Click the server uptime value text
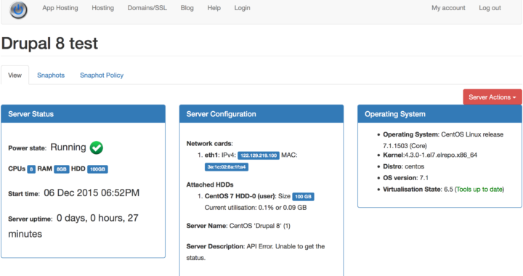This screenshot has height=276, width=523. pos(73,226)
